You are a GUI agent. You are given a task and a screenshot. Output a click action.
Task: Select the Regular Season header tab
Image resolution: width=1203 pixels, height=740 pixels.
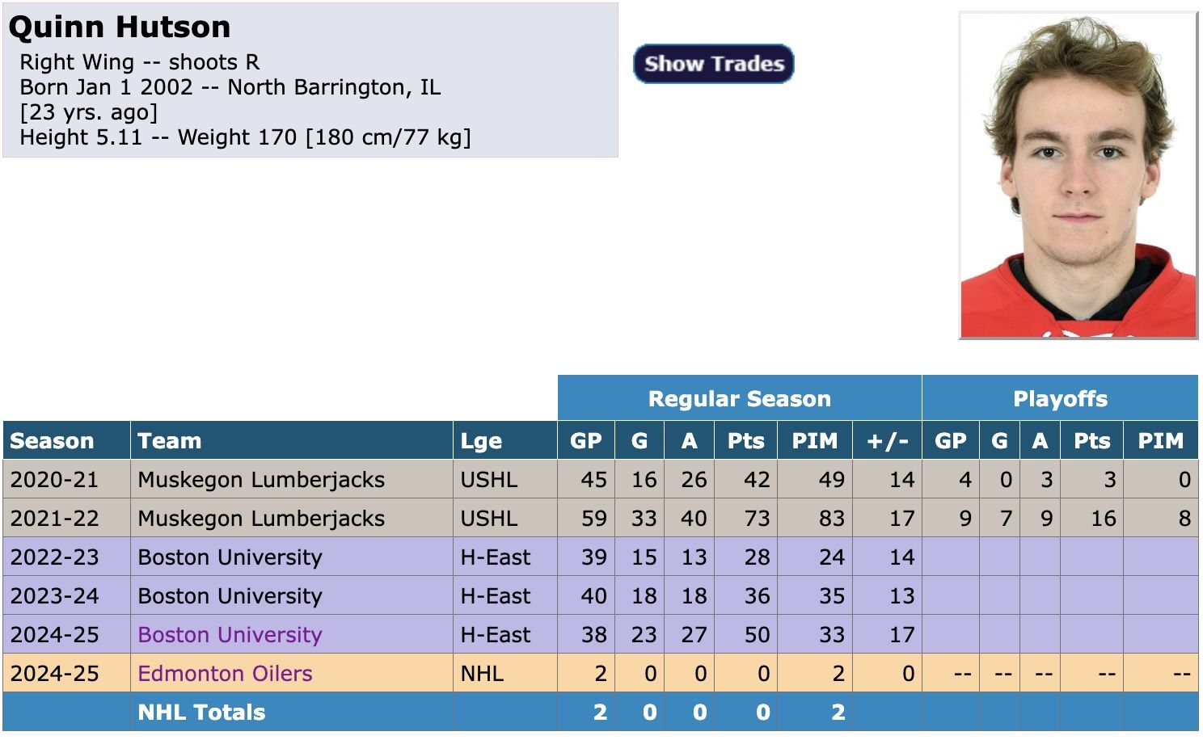[x=739, y=399]
